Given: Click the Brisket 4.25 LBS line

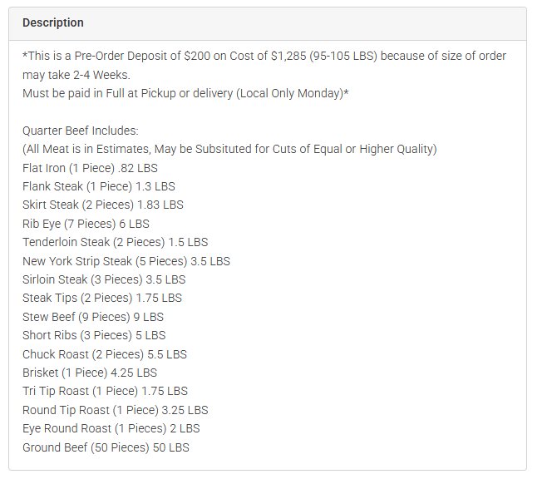Looking at the screenshot, I should [x=90, y=373].
